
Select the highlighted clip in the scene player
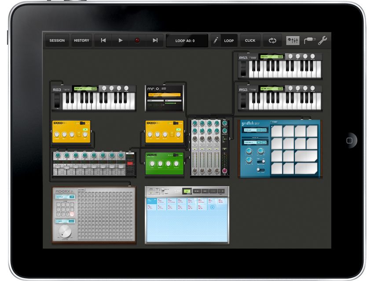151,200
